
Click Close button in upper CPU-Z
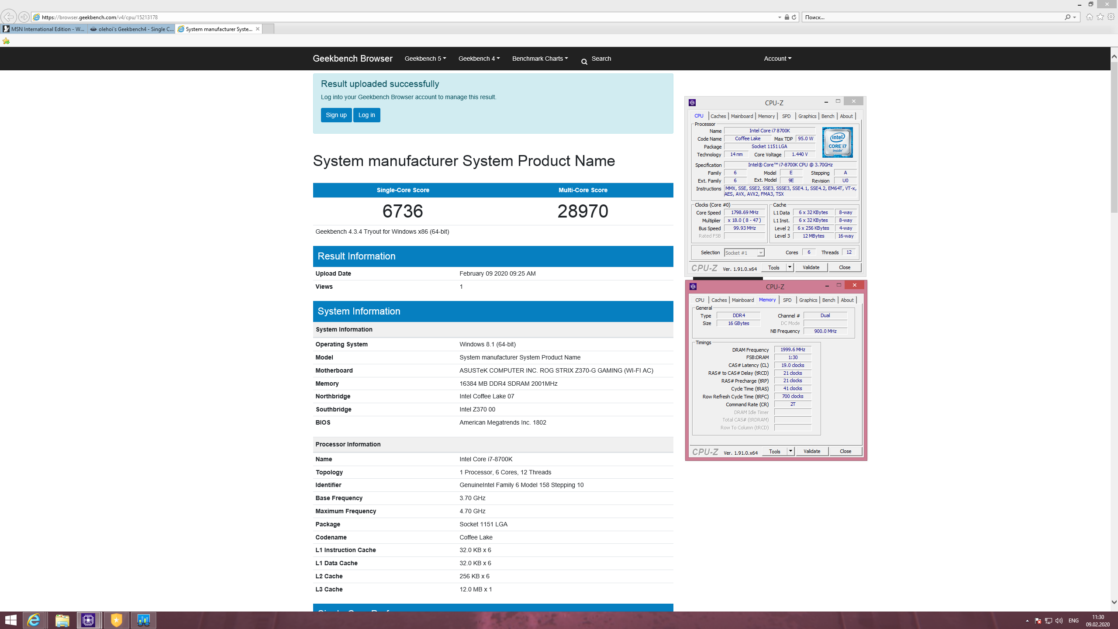(845, 267)
